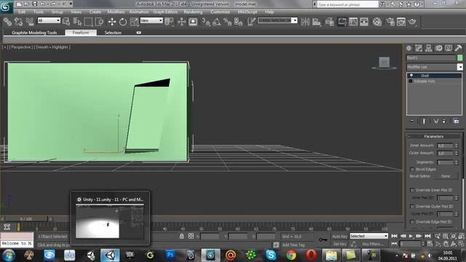The image size is (466, 262).
Task: Click the Mirror tool icon
Action: (305, 22)
